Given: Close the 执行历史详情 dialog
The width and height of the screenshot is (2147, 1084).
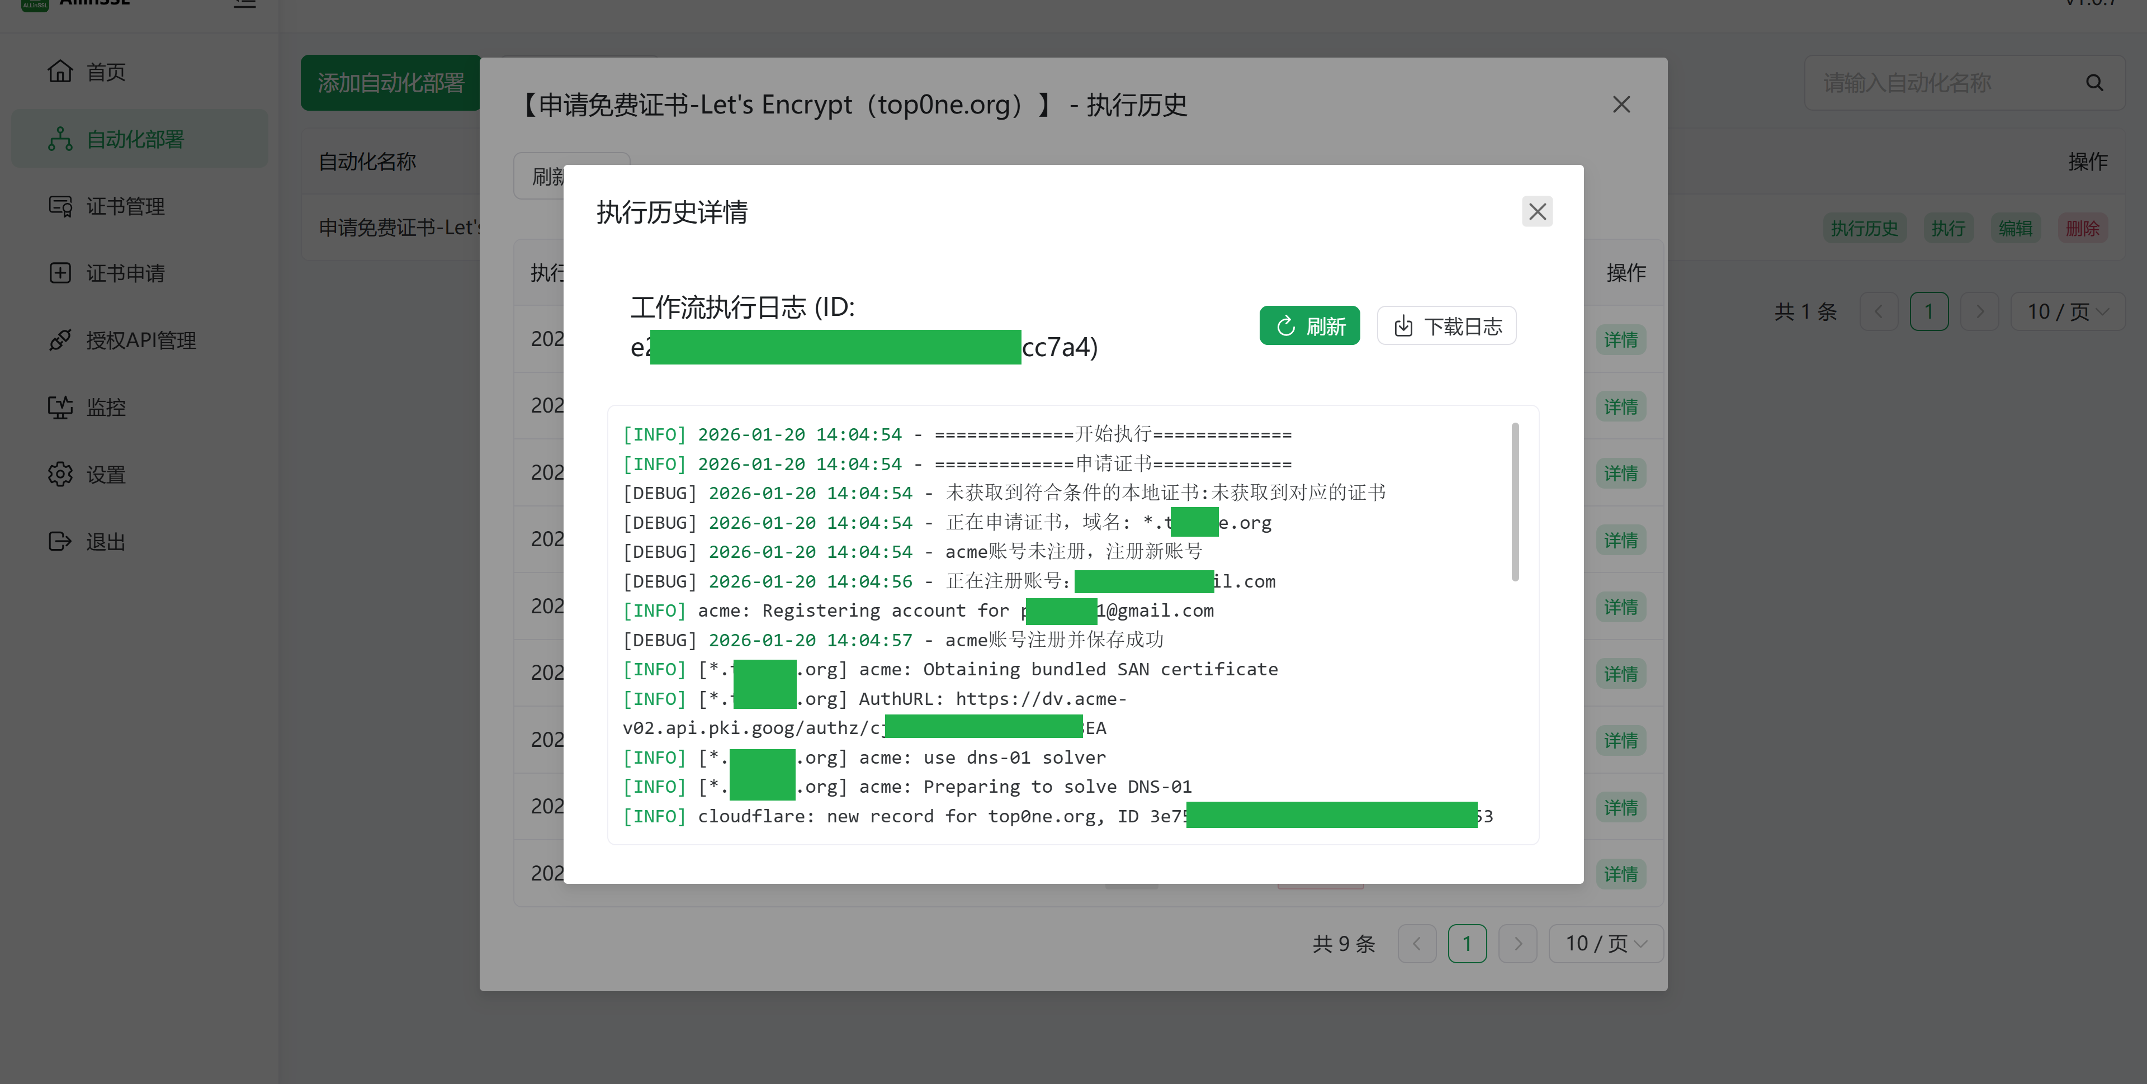Looking at the screenshot, I should (1537, 212).
